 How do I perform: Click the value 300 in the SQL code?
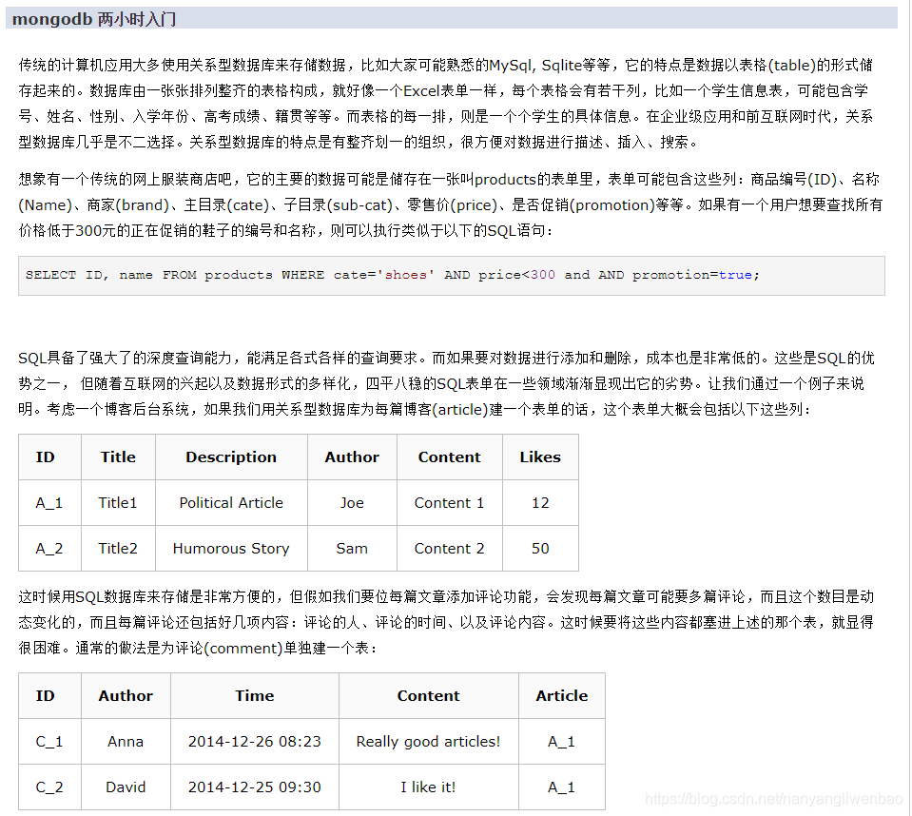pos(543,275)
